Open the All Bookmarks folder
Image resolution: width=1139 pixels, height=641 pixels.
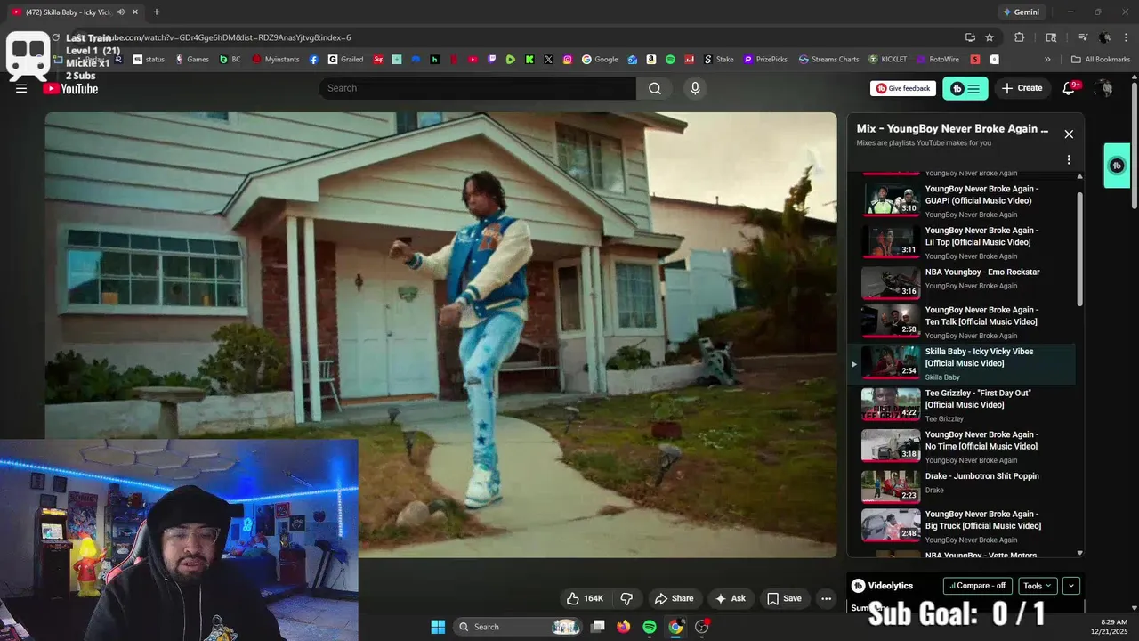[x=1101, y=60]
